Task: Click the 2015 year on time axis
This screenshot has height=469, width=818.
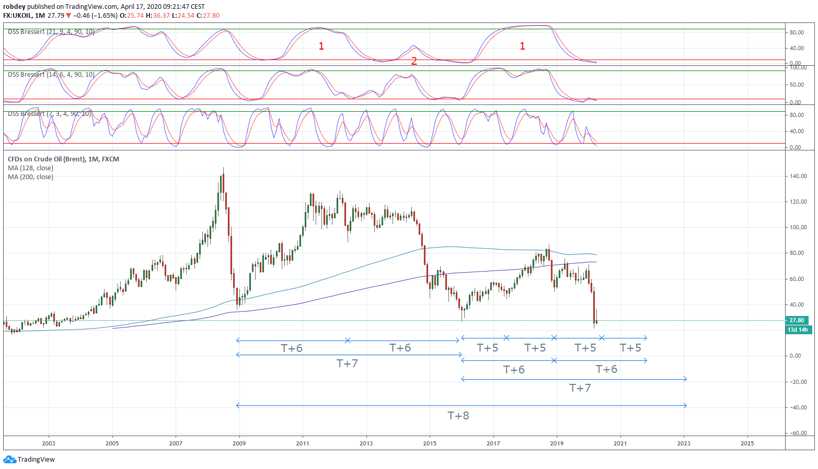Action: click(x=430, y=443)
